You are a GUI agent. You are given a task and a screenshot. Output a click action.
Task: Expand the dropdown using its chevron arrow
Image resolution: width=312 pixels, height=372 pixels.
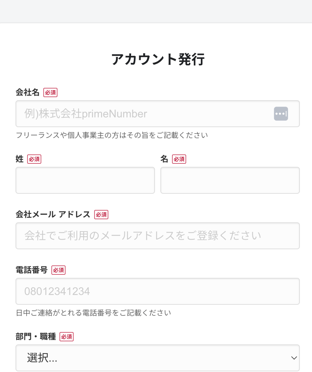coord(294,358)
